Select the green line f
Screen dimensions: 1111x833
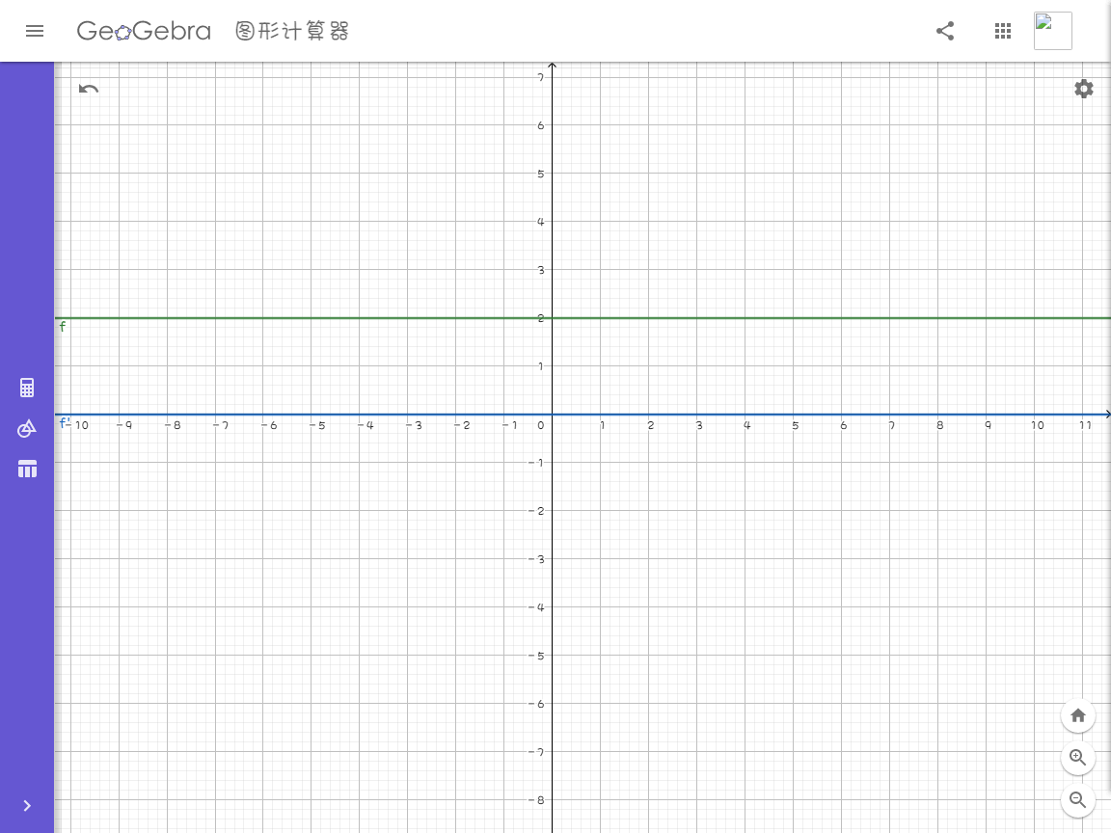[772, 318]
